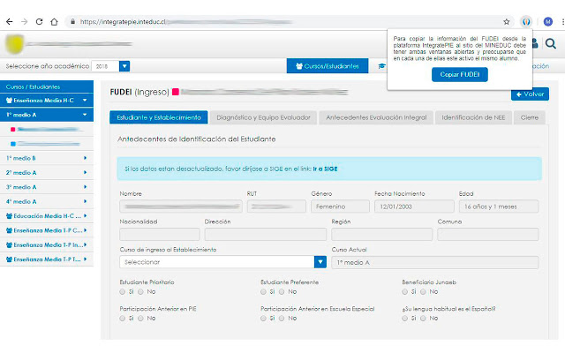The width and height of the screenshot is (565, 353).
Task: Click the browser forward arrow
Action: (24, 22)
